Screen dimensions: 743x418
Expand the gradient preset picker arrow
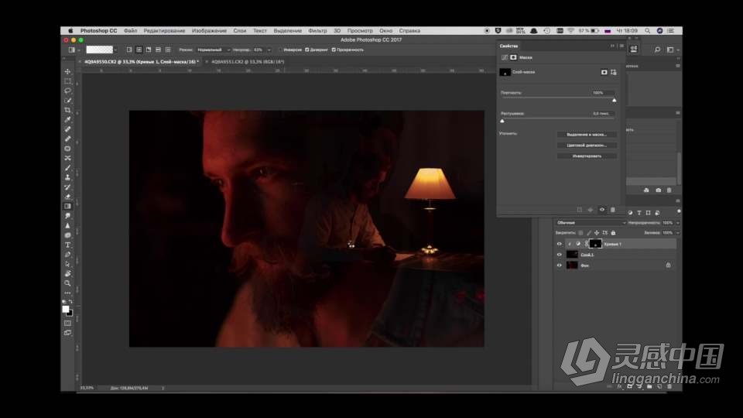coord(117,50)
